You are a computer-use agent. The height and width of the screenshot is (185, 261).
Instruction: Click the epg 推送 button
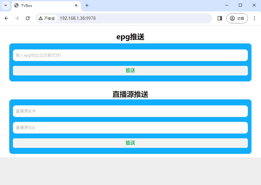130,71
